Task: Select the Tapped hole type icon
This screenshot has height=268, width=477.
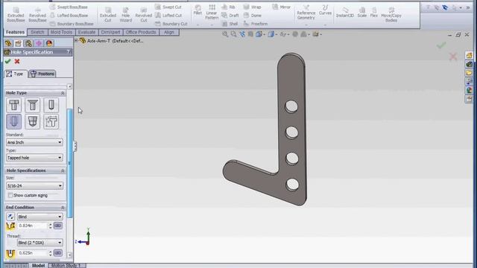Action: [x=14, y=121]
